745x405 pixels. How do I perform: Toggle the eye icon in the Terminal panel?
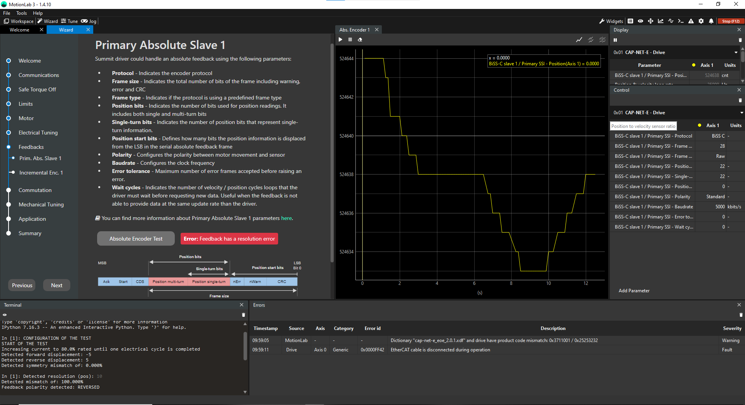tap(5, 315)
